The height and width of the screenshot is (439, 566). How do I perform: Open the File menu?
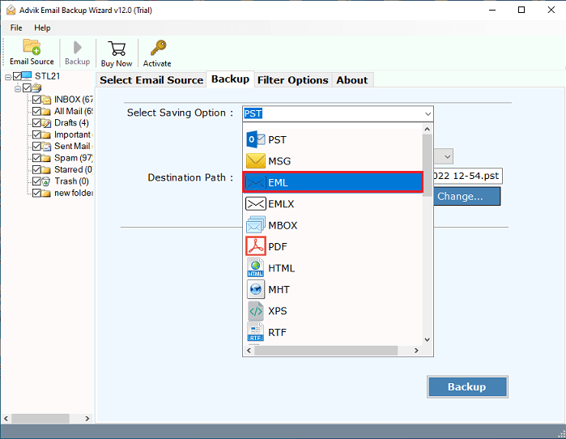click(x=16, y=28)
